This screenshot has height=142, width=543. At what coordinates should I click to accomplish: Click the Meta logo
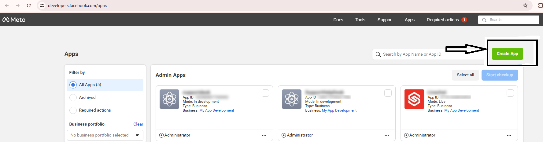(14, 20)
